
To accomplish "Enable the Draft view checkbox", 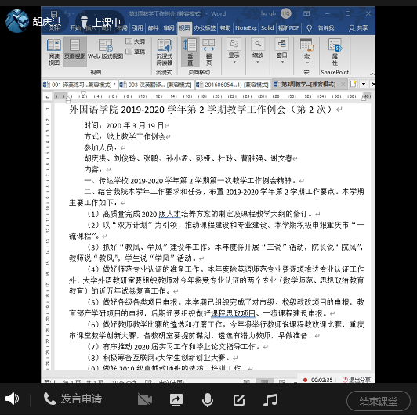I will coord(136,52).
